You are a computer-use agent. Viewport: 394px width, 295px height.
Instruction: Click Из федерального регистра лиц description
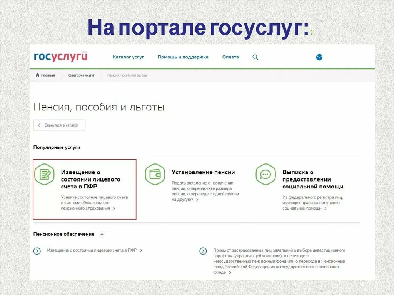pyautogui.click(x=312, y=203)
